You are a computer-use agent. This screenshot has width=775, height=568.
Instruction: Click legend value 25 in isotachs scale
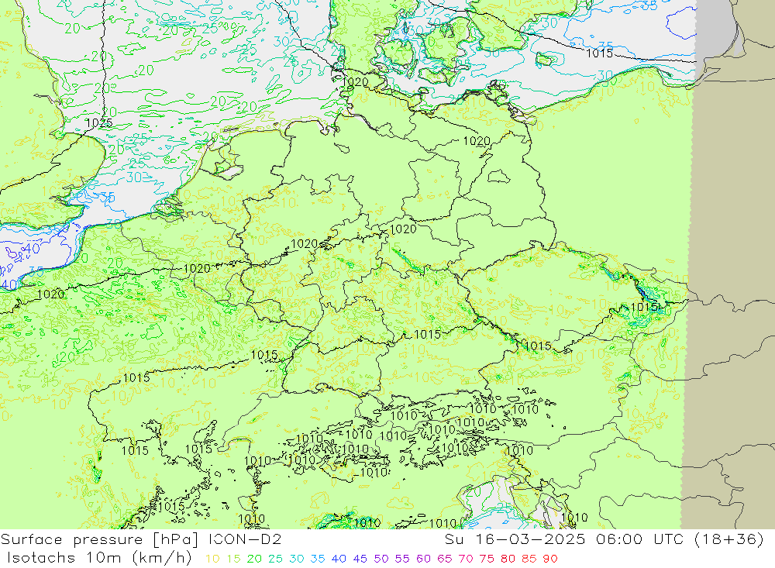[276, 559]
